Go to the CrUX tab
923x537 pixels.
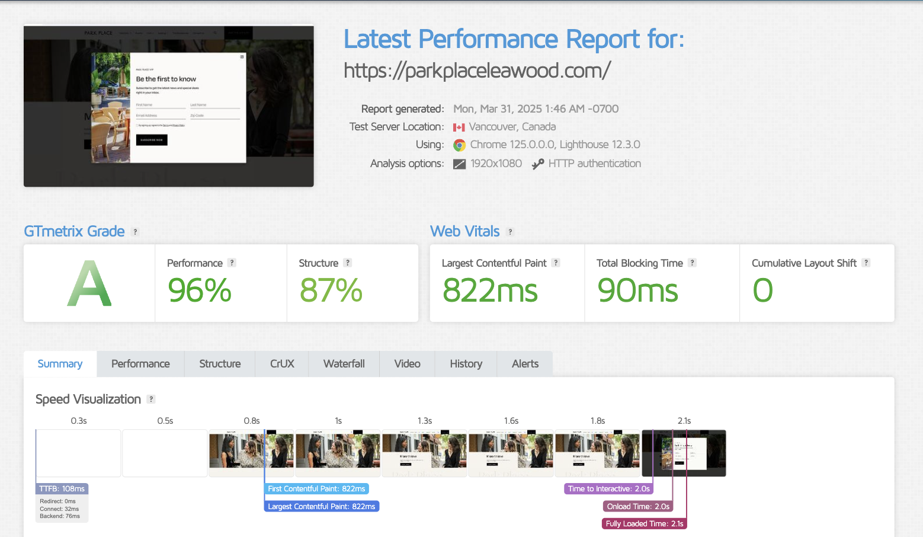point(282,364)
